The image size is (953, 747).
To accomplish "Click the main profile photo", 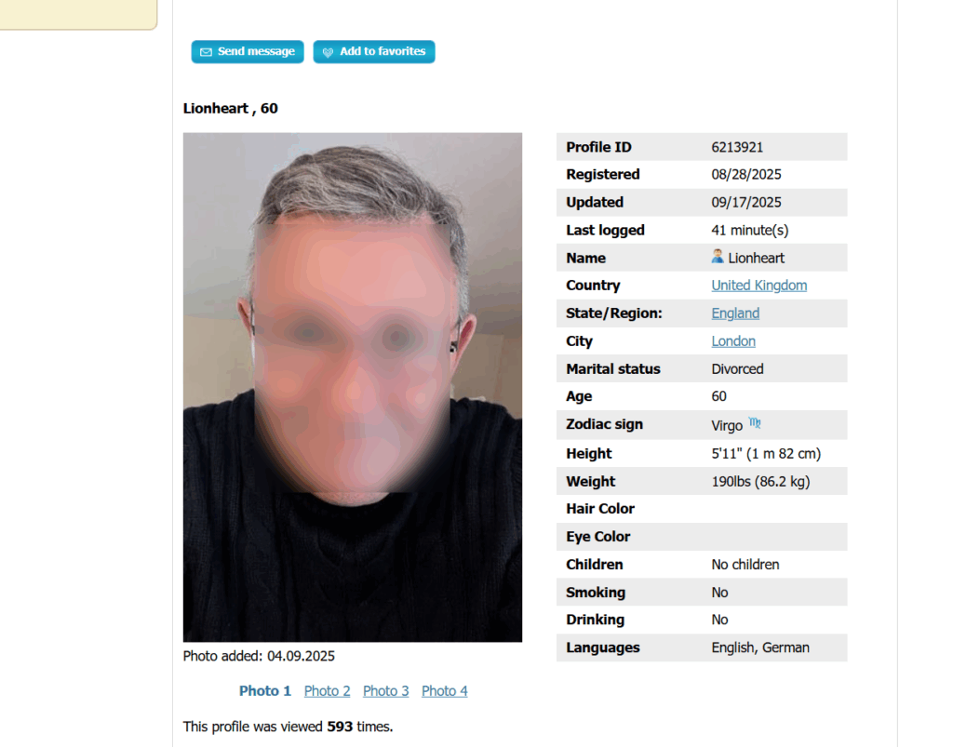I will (x=352, y=387).
